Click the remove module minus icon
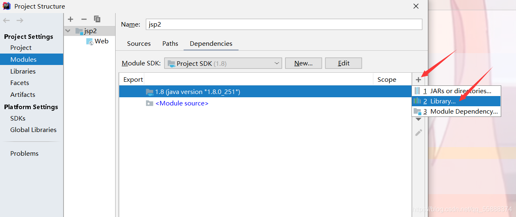Viewport: 516px width, 217px height. (x=84, y=19)
